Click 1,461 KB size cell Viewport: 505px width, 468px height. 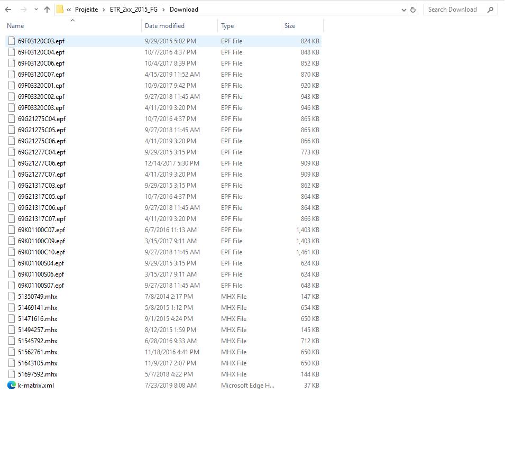tap(308, 252)
